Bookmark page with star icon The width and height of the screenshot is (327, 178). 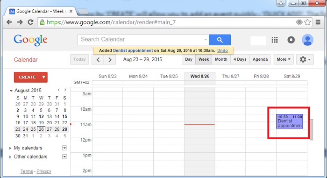pyautogui.click(x=307, y=22)
